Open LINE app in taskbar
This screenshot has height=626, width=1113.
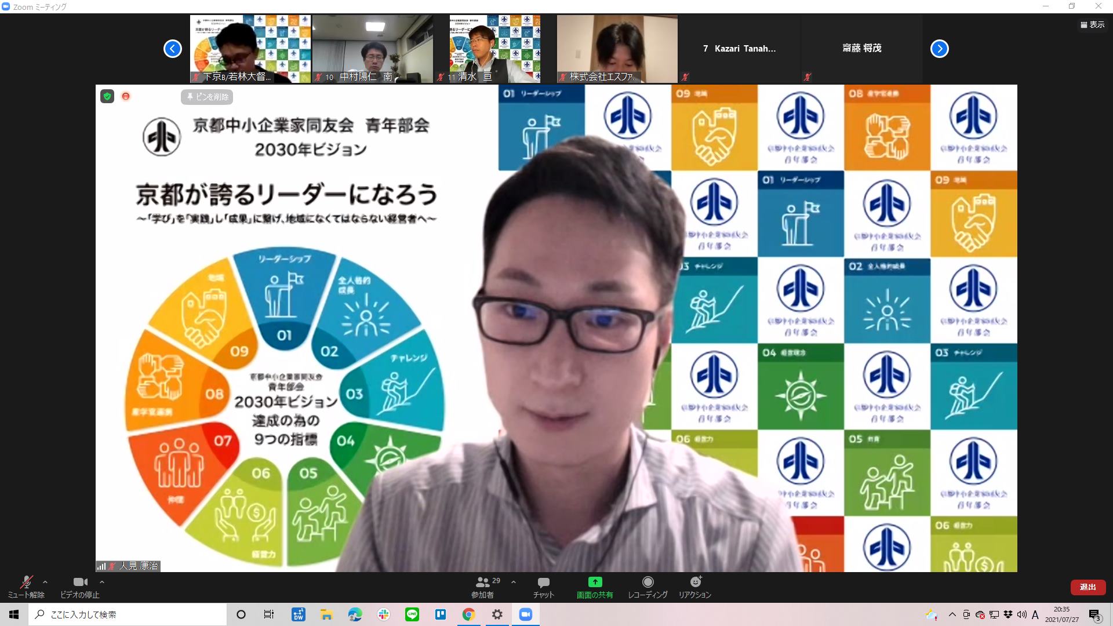(412, 614)
